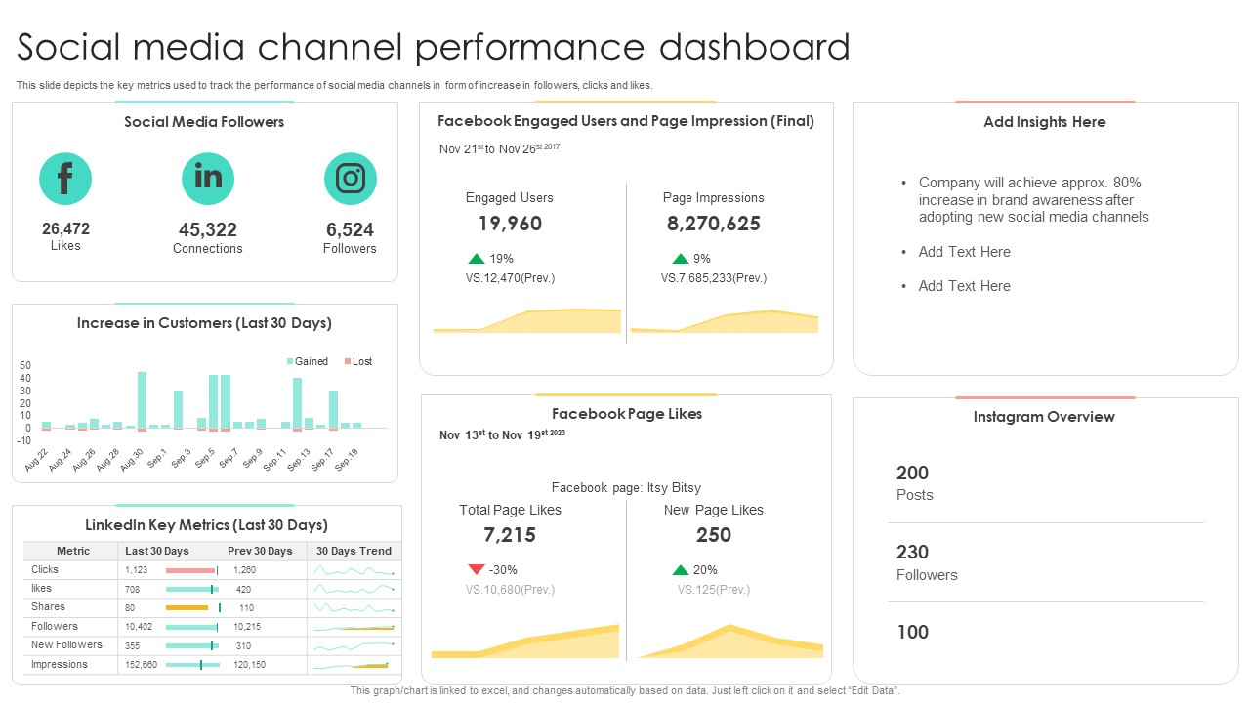Click the Instagram icon
The width and height of the screenshot is (1250, 703).
[351, 179]
